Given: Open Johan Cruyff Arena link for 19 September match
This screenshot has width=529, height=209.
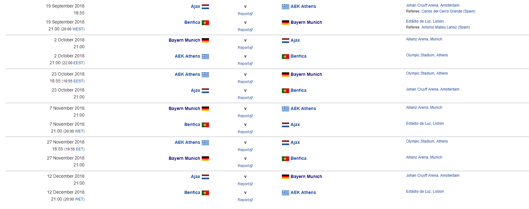Looking at the screenshot, I should pyautogui.click(x=433, y=5).
